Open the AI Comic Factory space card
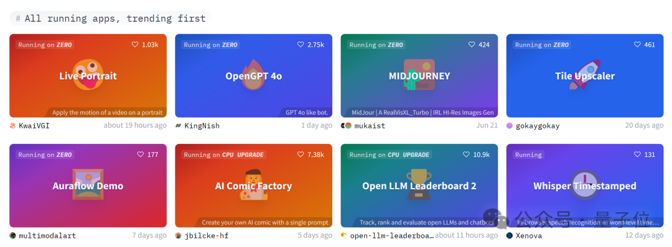The width and height of the screenshot is (672, 247). pyautogui.click(x=253, y=186)
